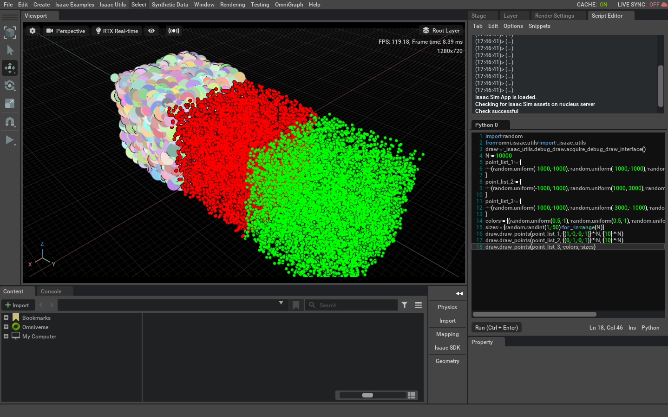Open the RTX Real-time renderer menu

(x=117, y=31)
